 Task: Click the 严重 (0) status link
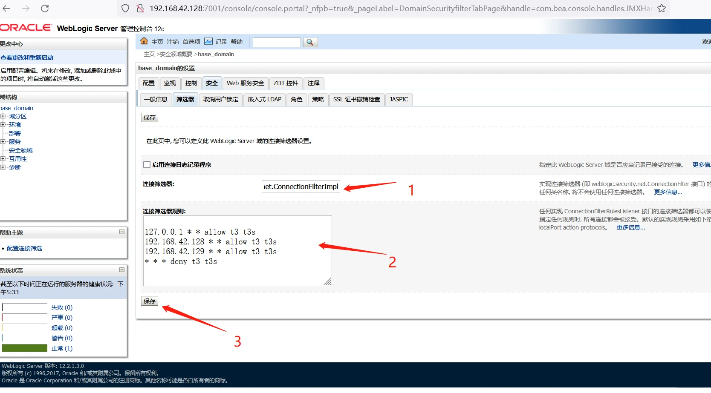click(62, 318)
